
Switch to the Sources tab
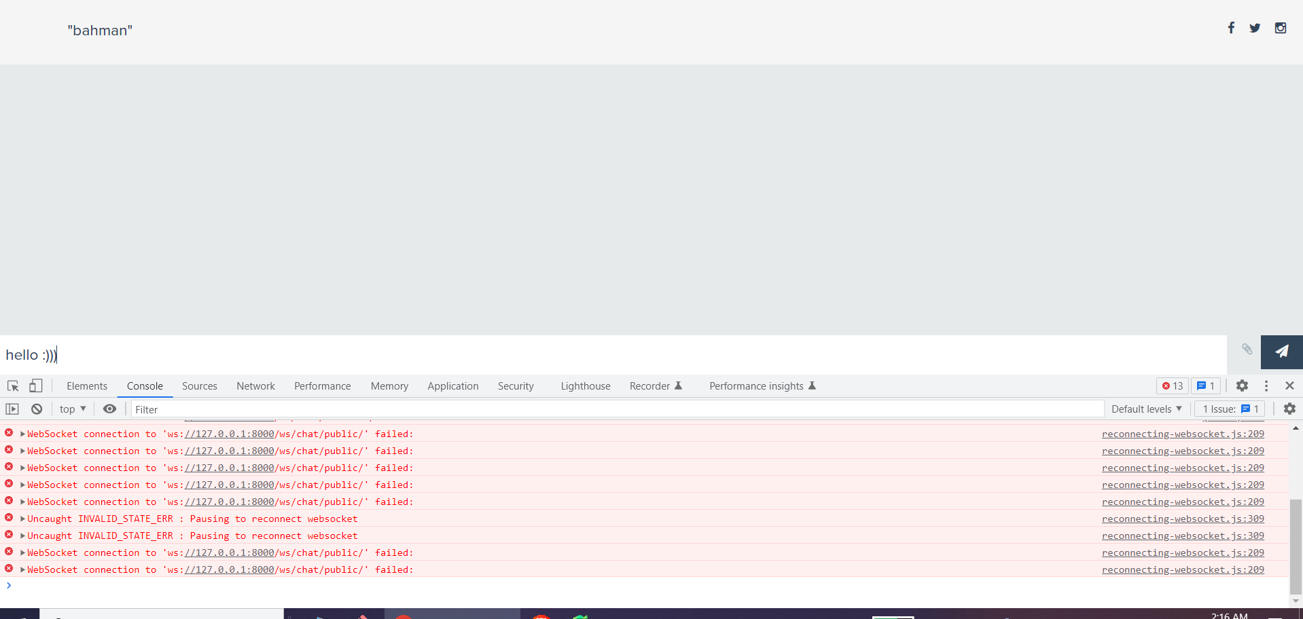coord(200,386)
